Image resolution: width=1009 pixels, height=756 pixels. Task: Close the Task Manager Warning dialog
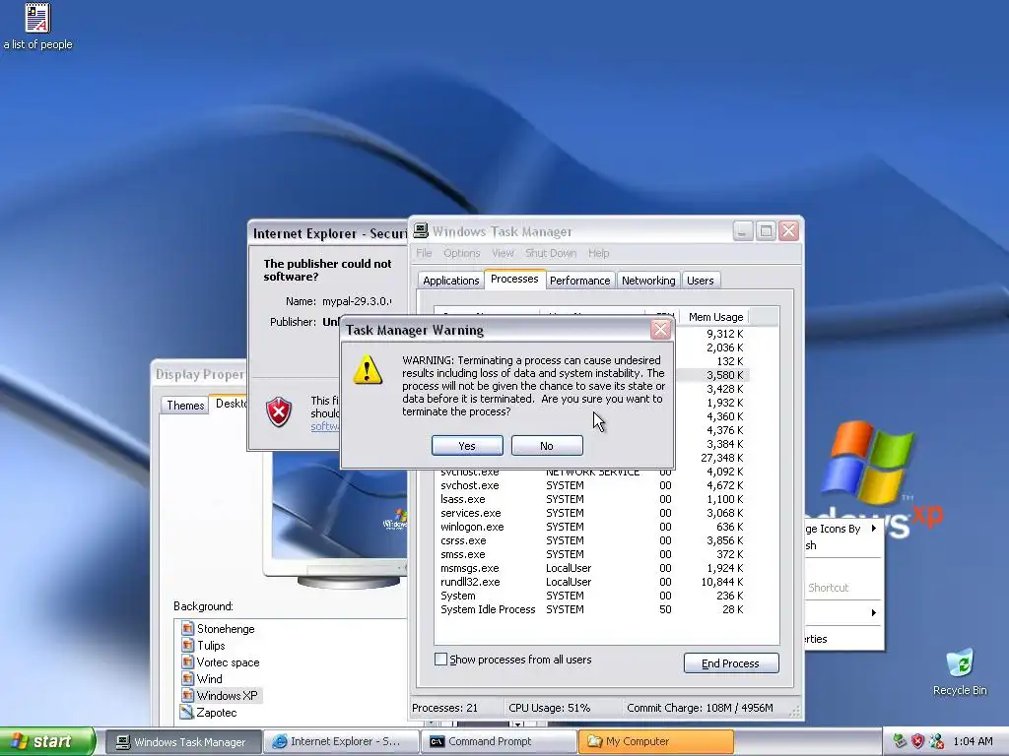(660, 330)
